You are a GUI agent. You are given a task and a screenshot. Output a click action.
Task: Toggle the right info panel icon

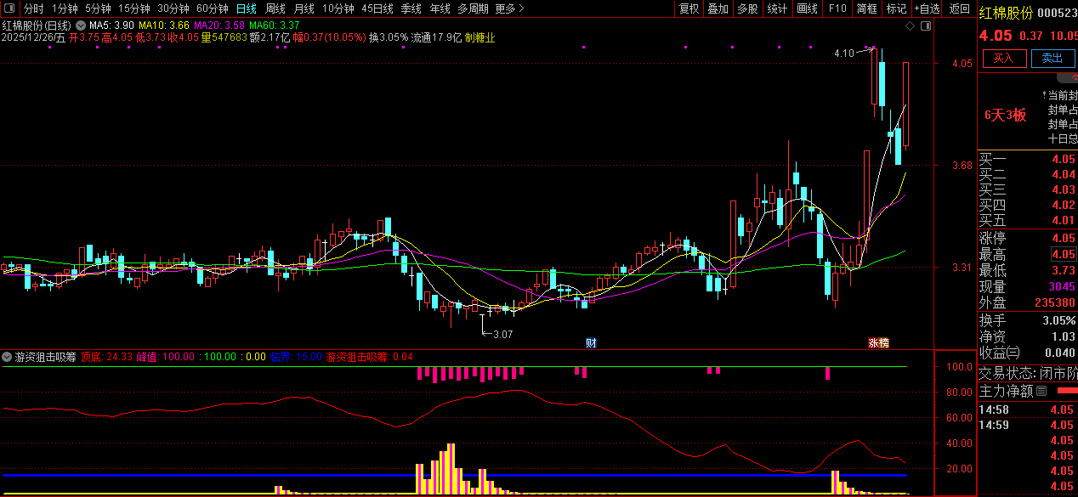tap(927, 26)
